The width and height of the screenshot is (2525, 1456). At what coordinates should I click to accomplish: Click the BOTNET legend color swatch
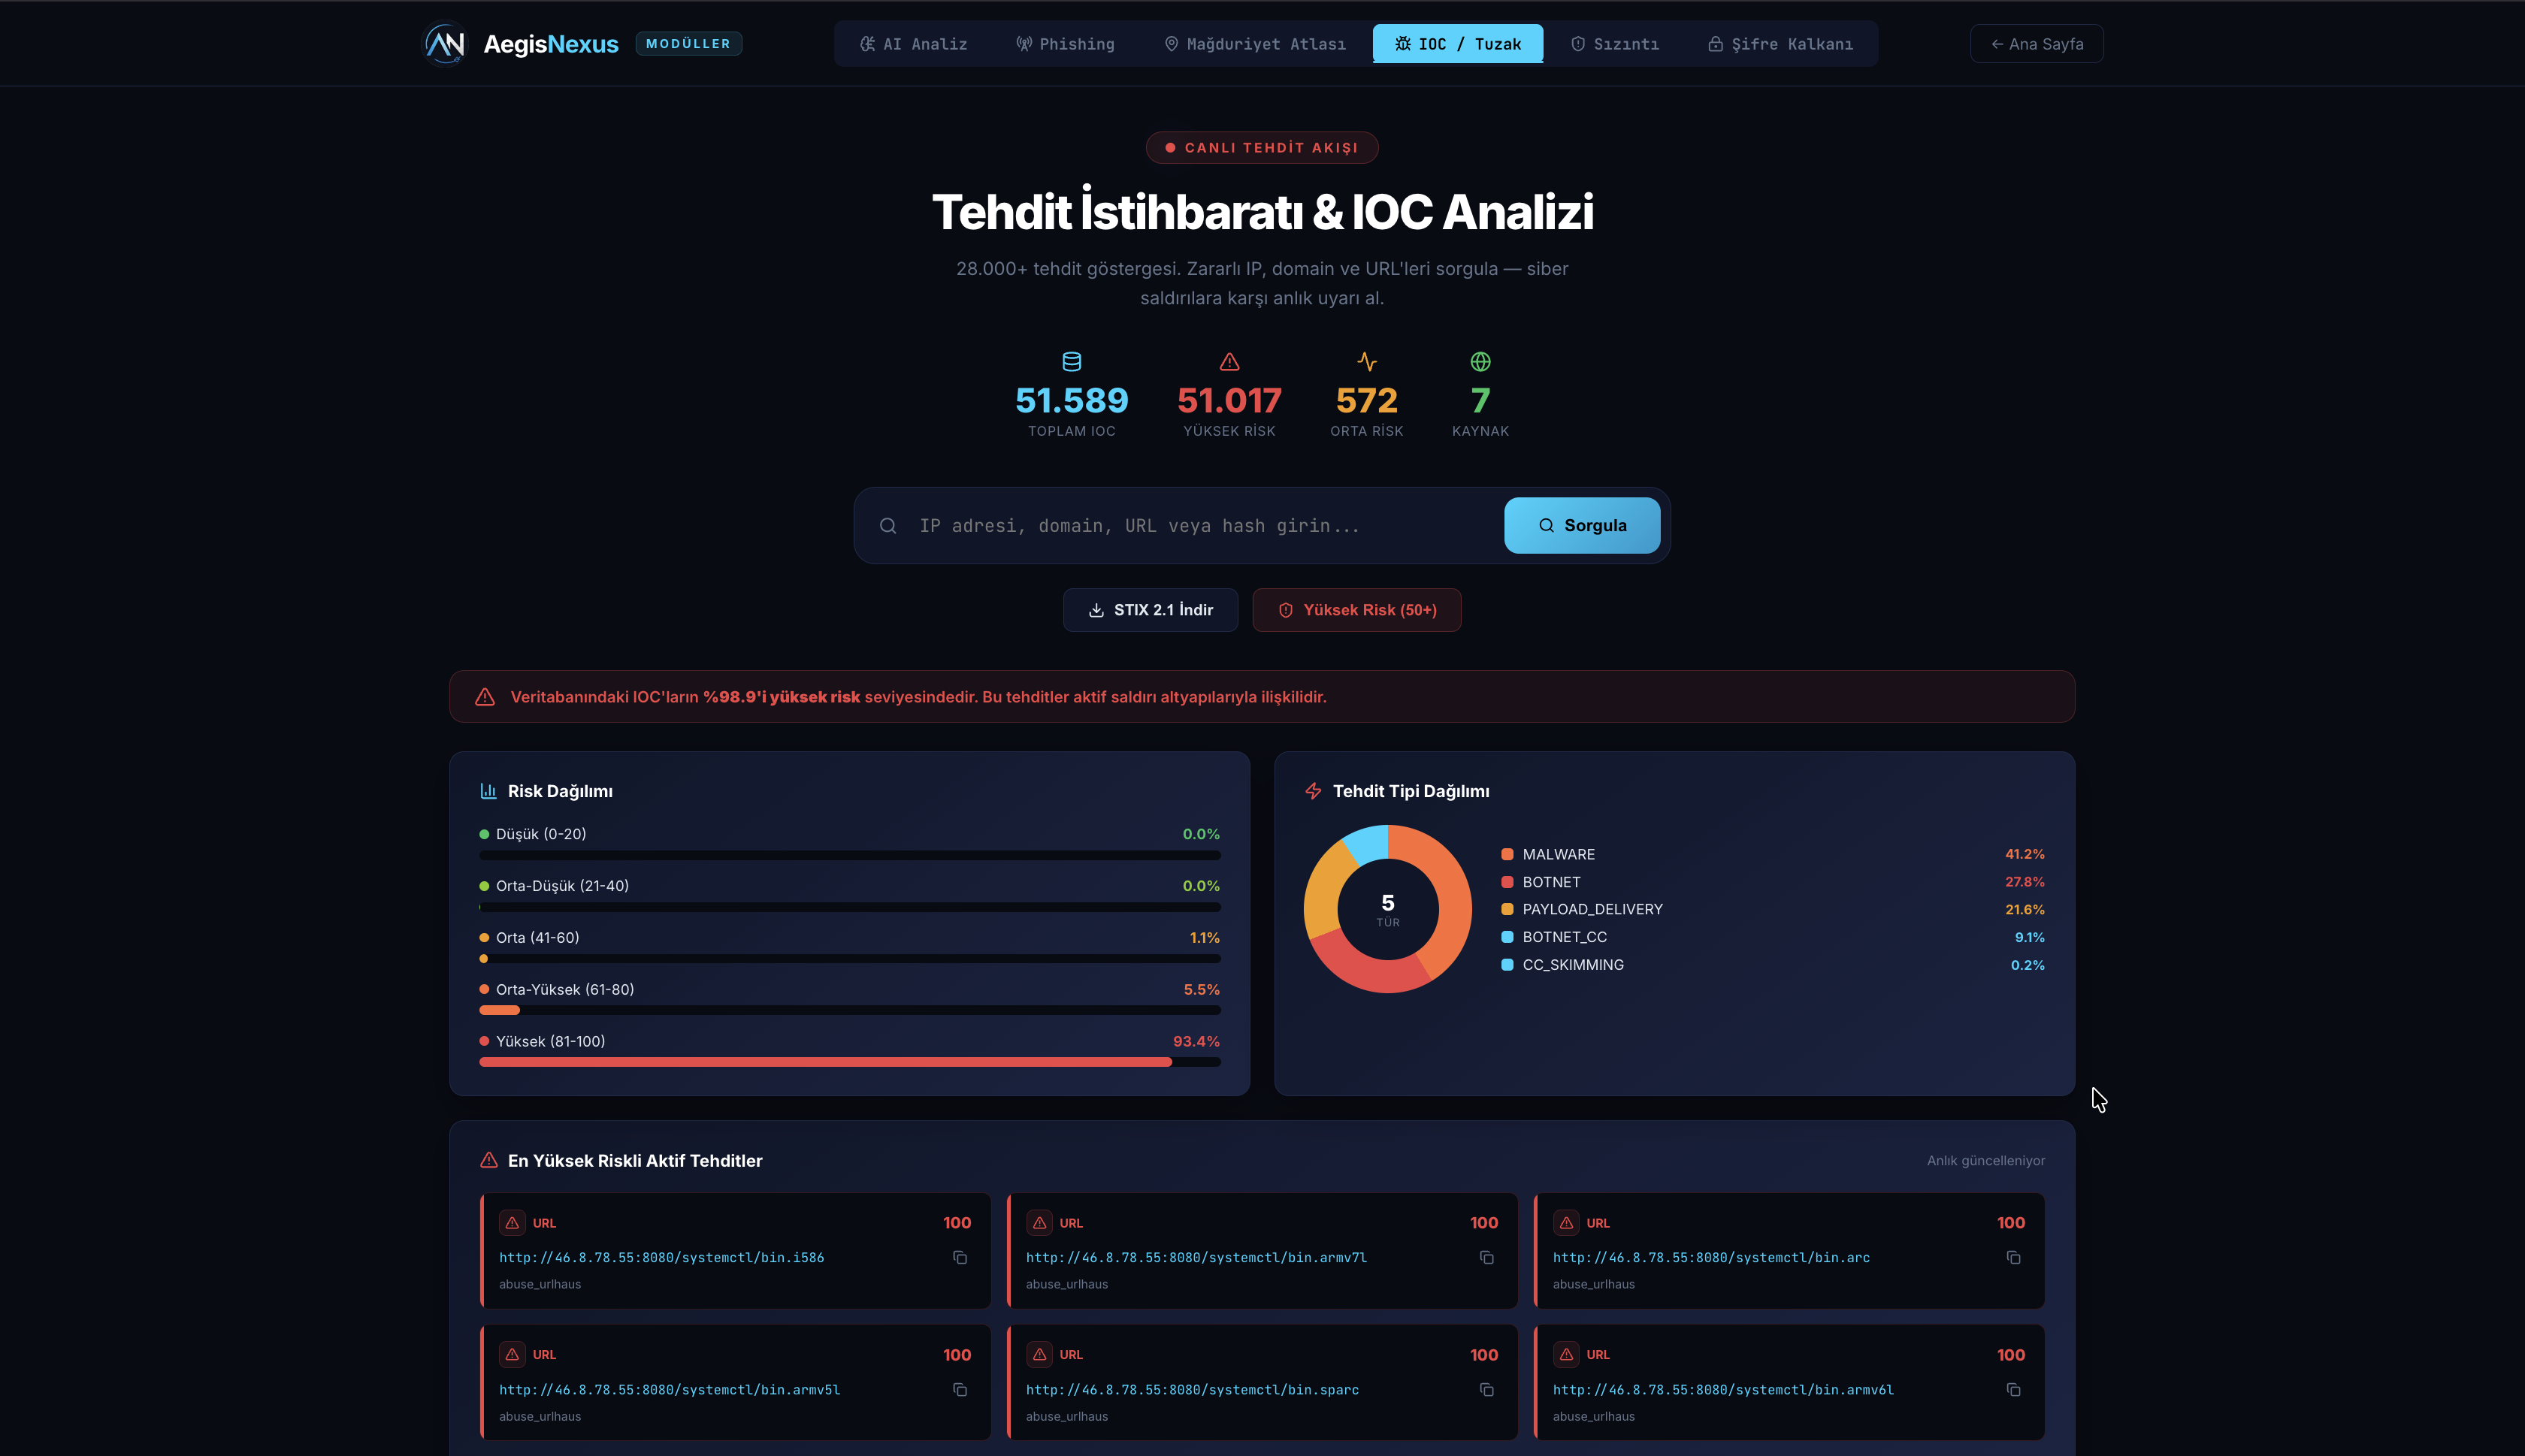pos(1507,882)
